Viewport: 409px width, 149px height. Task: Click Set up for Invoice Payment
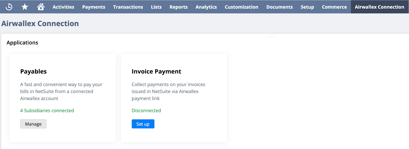[143, 124]
